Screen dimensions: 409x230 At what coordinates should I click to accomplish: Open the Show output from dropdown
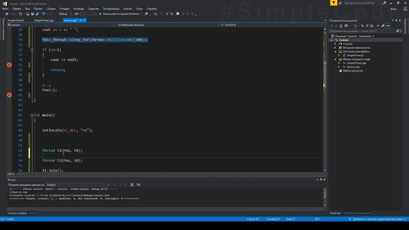point(78,185)
